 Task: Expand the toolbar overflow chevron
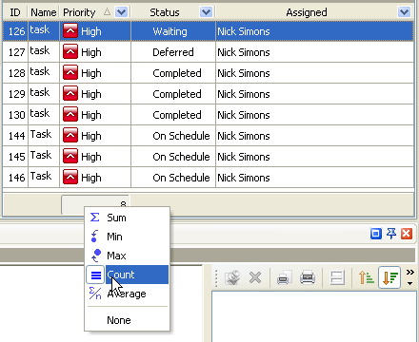410,277
